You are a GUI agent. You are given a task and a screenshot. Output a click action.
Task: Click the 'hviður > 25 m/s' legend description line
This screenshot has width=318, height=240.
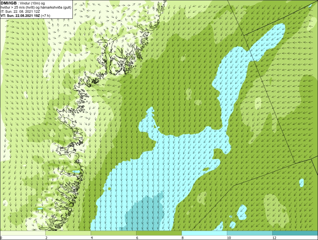click(36, 8)
